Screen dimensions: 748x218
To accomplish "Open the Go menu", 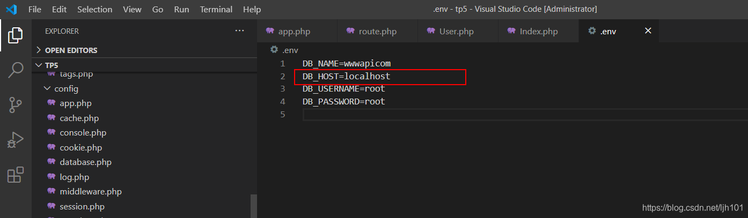I will point(158,10).
